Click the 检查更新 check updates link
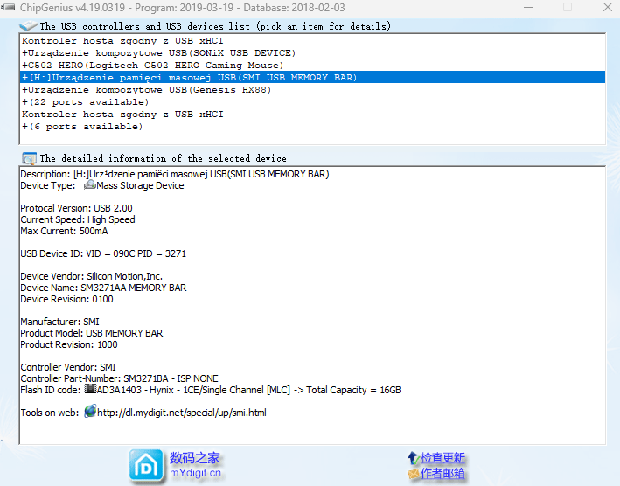The height and width of the screenshot is (486, 620). point(442,457)
